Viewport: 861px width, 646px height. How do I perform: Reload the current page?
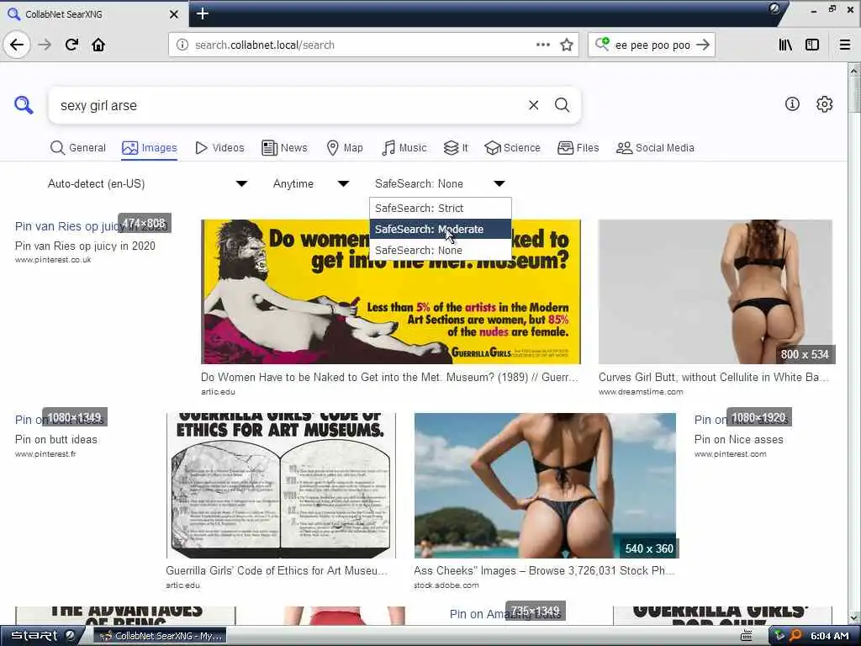(71, 45)
